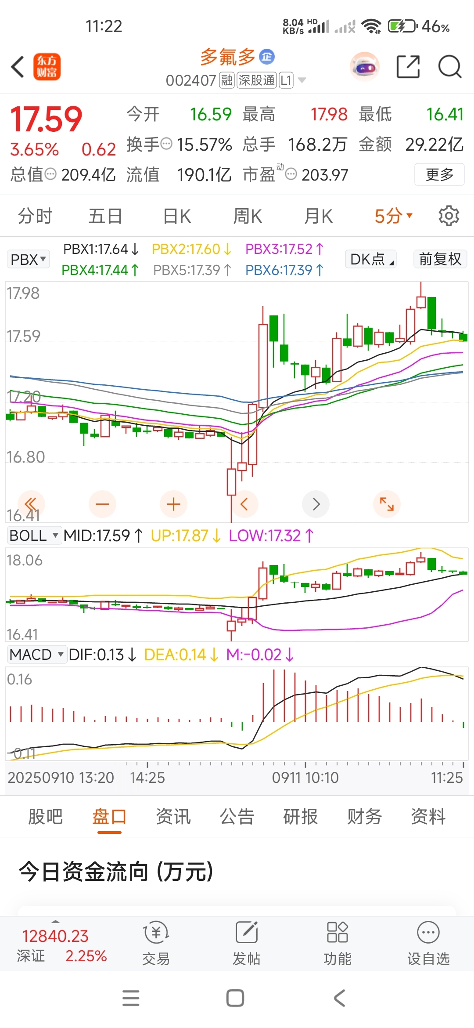Tap the latest candlestick on main chart
Viewport: 474px width, 1028px height.
click(463, 337)
